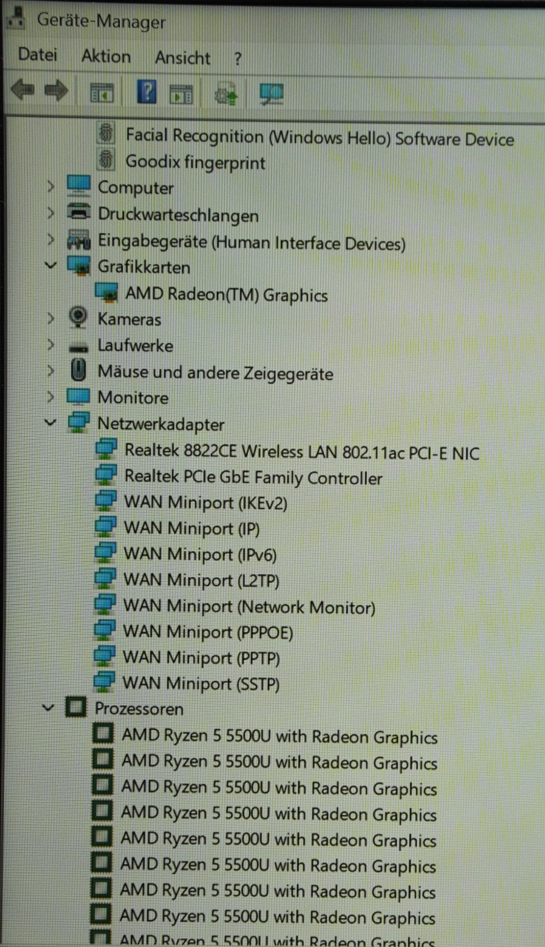The height and width of the screenshot is (947, 545).
Task: Click the AMD Radeon(TM) Graphics device icon
Action: [106, 292]
